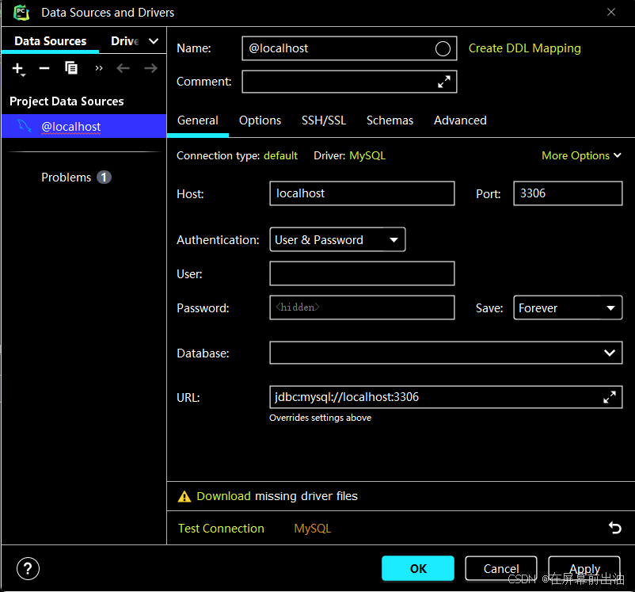Open the Save password dropdown
The width and height of the screenshot is (635, 592).
pyautogui.click(x=568, y=307)
